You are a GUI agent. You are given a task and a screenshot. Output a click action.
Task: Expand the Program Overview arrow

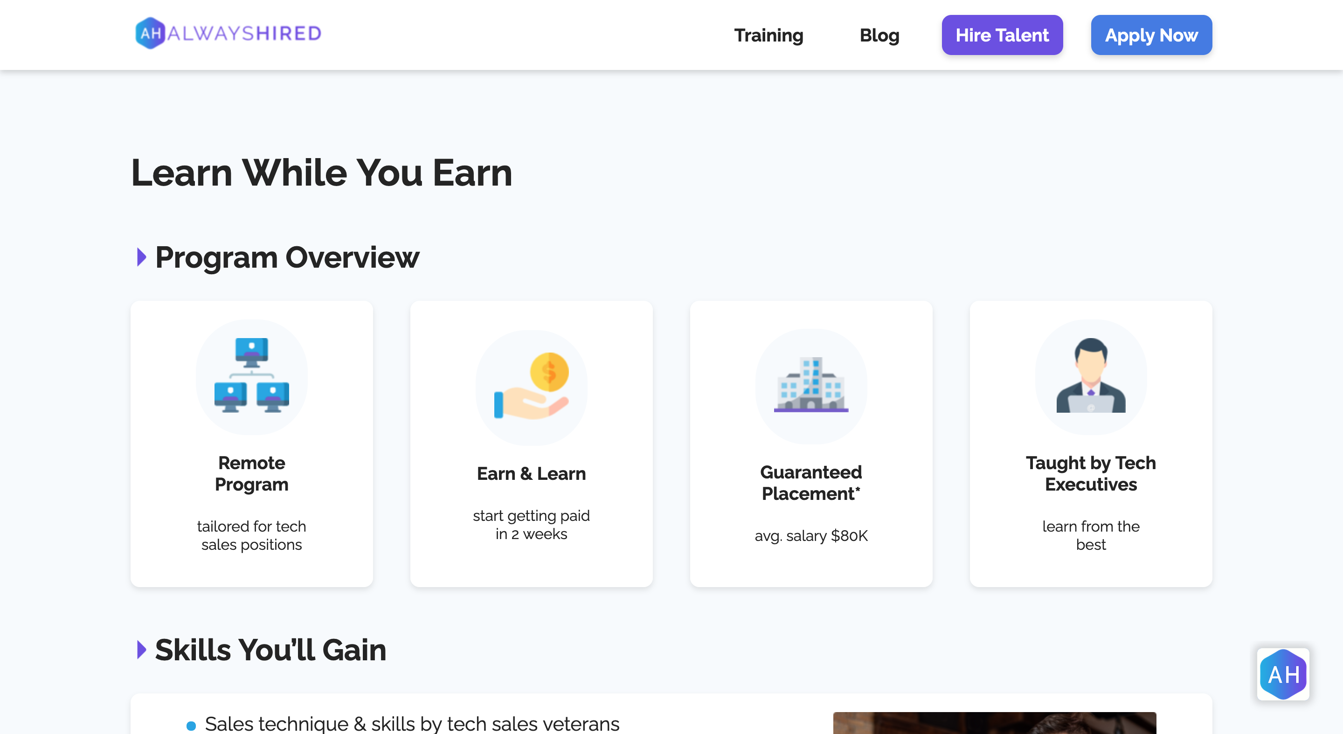pos(141,257)
